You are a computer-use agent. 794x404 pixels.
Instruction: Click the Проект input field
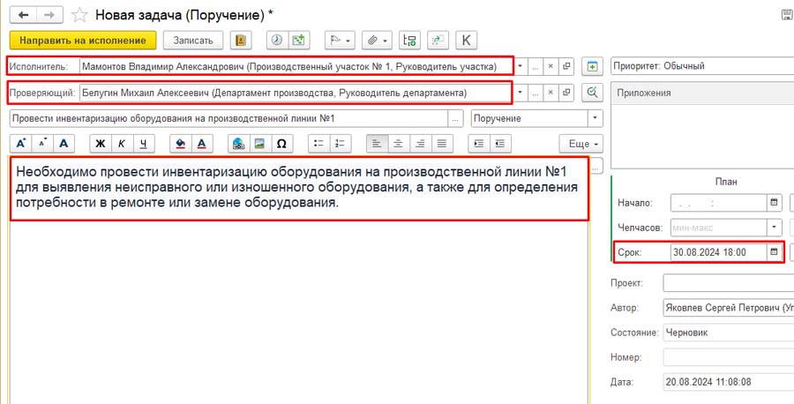pyautogui.click(x=729, y=283)
